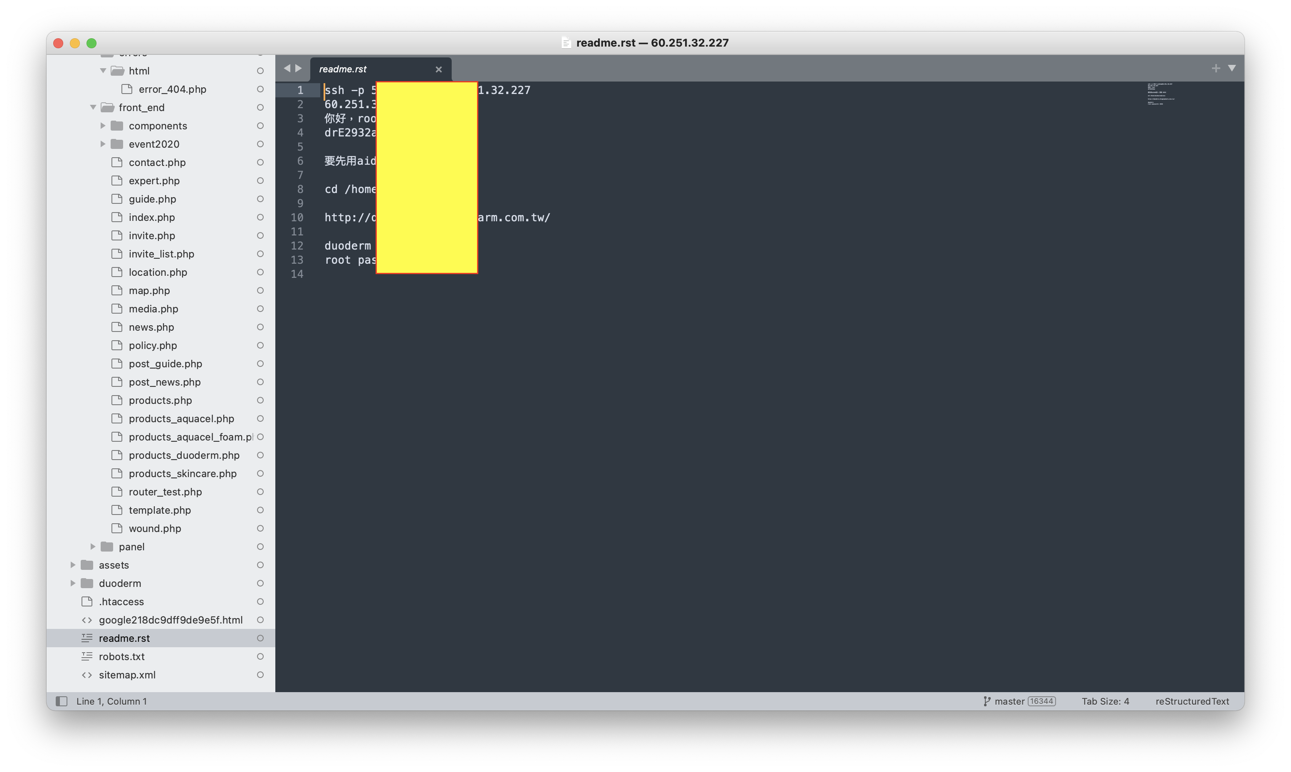The image size is (1291, 772).
Task: Open media.php file
Action: point(153,309)
